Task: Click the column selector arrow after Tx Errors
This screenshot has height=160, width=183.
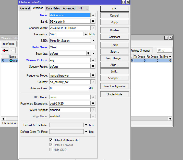Action: click(x=170, y=56)
